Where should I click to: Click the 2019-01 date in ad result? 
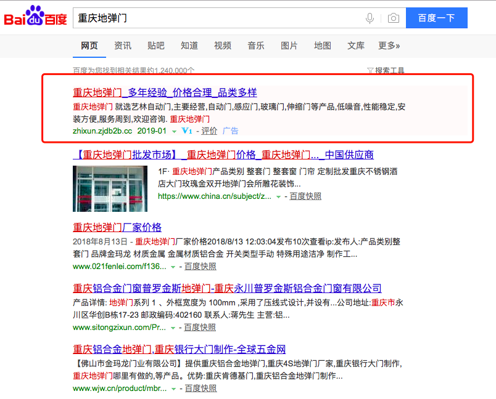152,131
